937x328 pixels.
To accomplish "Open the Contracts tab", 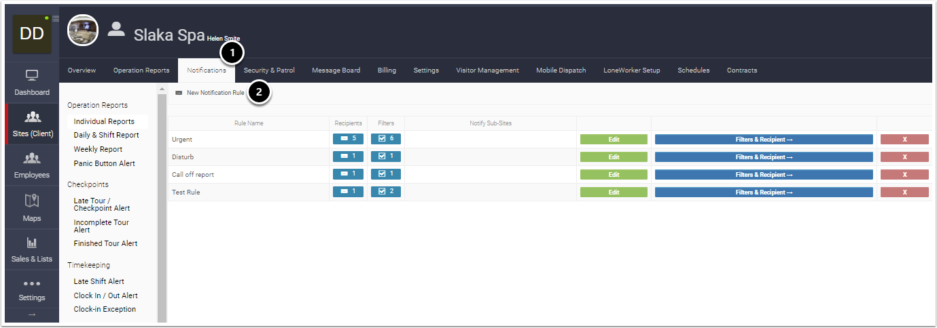I will 742,70.
